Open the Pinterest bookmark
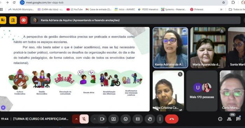The image size is (245, 128). pos(197,9)
